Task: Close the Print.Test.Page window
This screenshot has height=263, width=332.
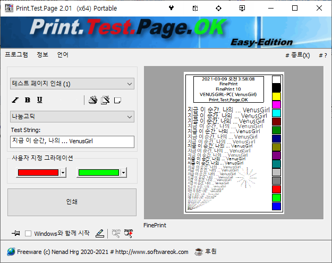Action: (x=319, y=9)
